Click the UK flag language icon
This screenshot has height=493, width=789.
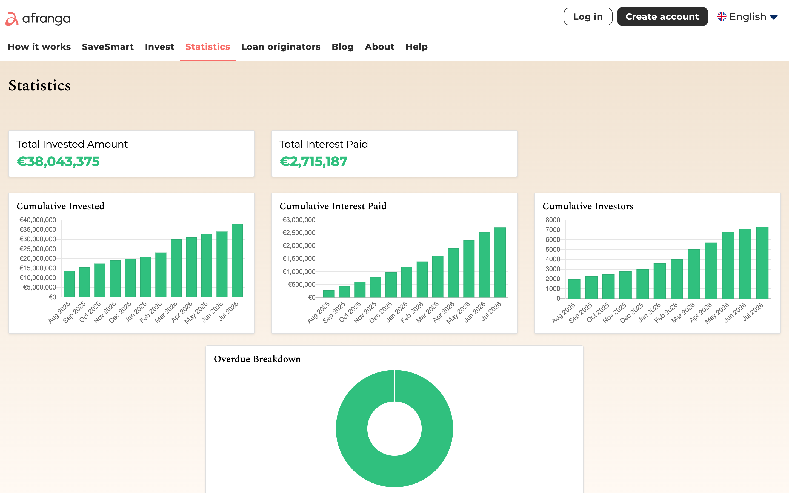[722, 17]
